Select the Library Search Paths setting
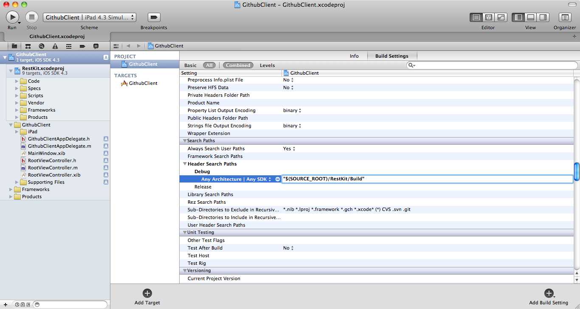The width and height of the screenshot is (580, 309). [210, 194]
